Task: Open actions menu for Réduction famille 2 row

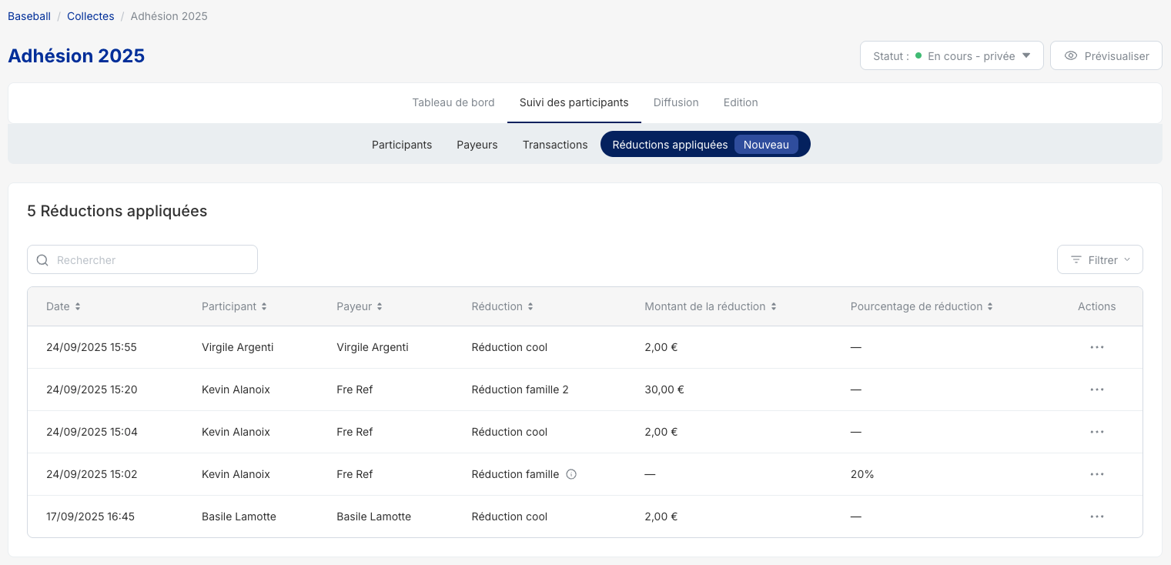Action: click(1096, 389)
